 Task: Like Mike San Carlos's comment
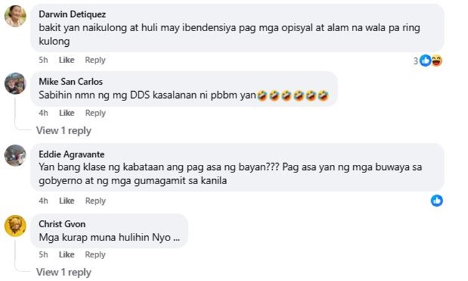point(67,113)
